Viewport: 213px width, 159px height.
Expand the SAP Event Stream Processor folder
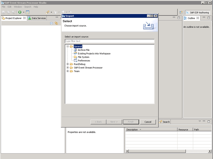pos(68,68)
